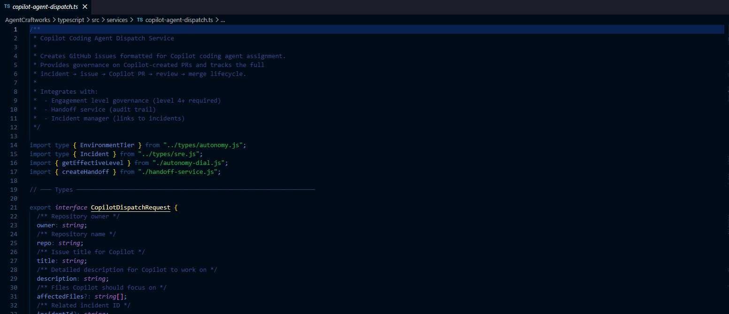This screenshot has height=314, width=729.
Task: Click the copilot-agent-dispatch.ts breadcrumb file name
Action: pyautogui.click(x=179, y=20)
